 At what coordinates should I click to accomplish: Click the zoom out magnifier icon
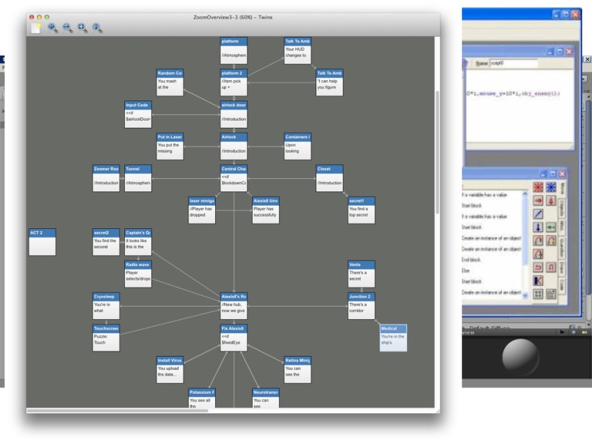tap(68, 28)
